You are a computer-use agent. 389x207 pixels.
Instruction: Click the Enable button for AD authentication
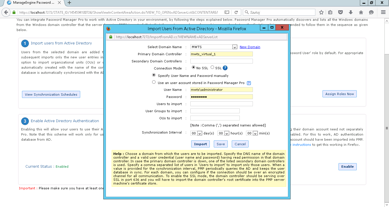347,167
